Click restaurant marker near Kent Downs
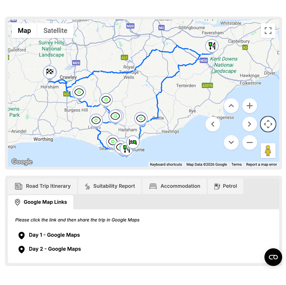 (x=211, y=46)
